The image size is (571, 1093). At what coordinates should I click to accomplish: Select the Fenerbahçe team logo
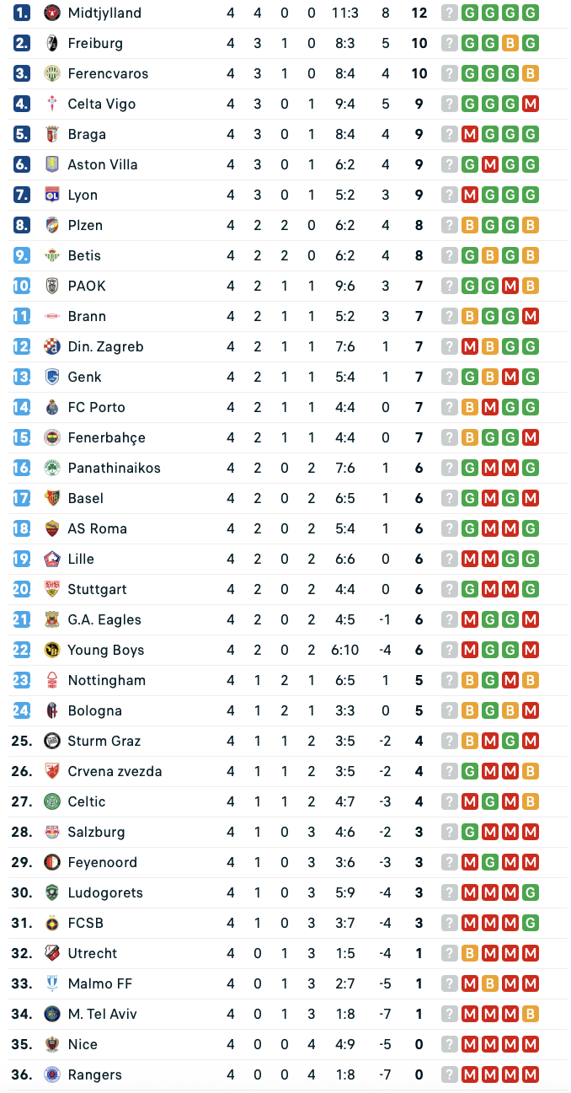pos(51,437)
